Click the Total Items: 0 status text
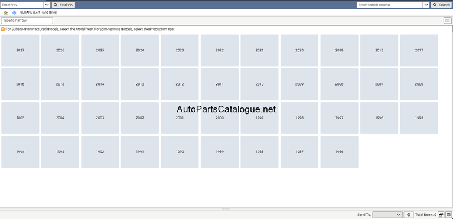This screenshot has width=453, height=219. (426, 215)
